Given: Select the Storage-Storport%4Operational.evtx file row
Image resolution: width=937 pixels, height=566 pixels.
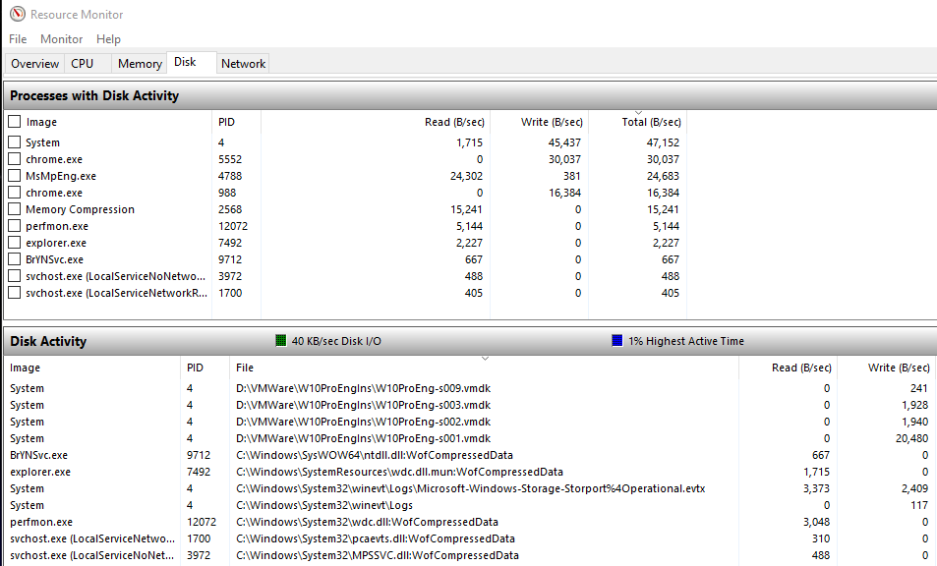Looking at the screenshot, I should click(470, 488).
